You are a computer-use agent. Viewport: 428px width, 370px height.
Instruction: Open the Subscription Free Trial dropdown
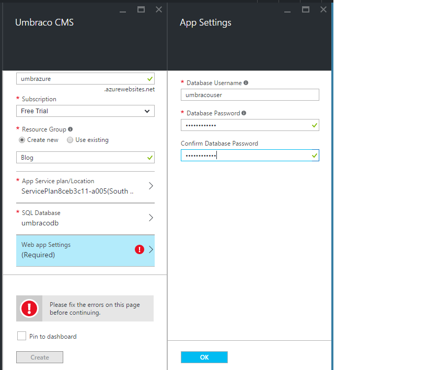pos(85,111)
